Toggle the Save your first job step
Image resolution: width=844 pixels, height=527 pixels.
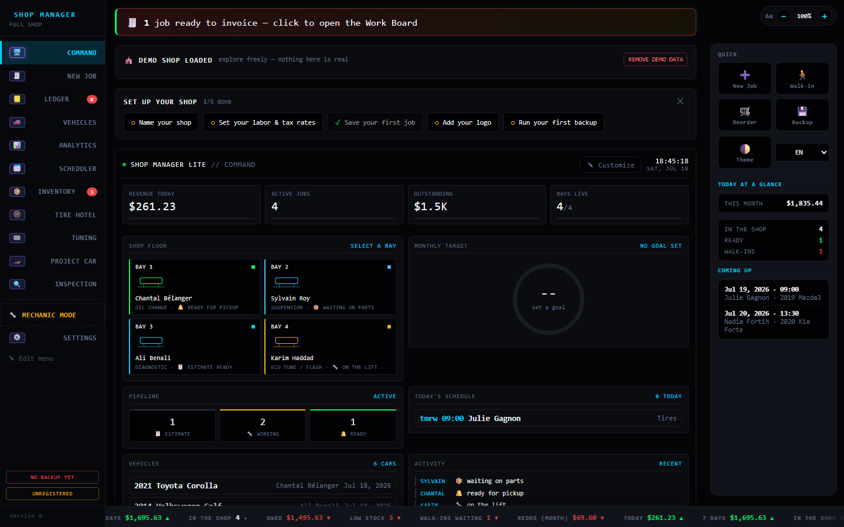[375, 122]
